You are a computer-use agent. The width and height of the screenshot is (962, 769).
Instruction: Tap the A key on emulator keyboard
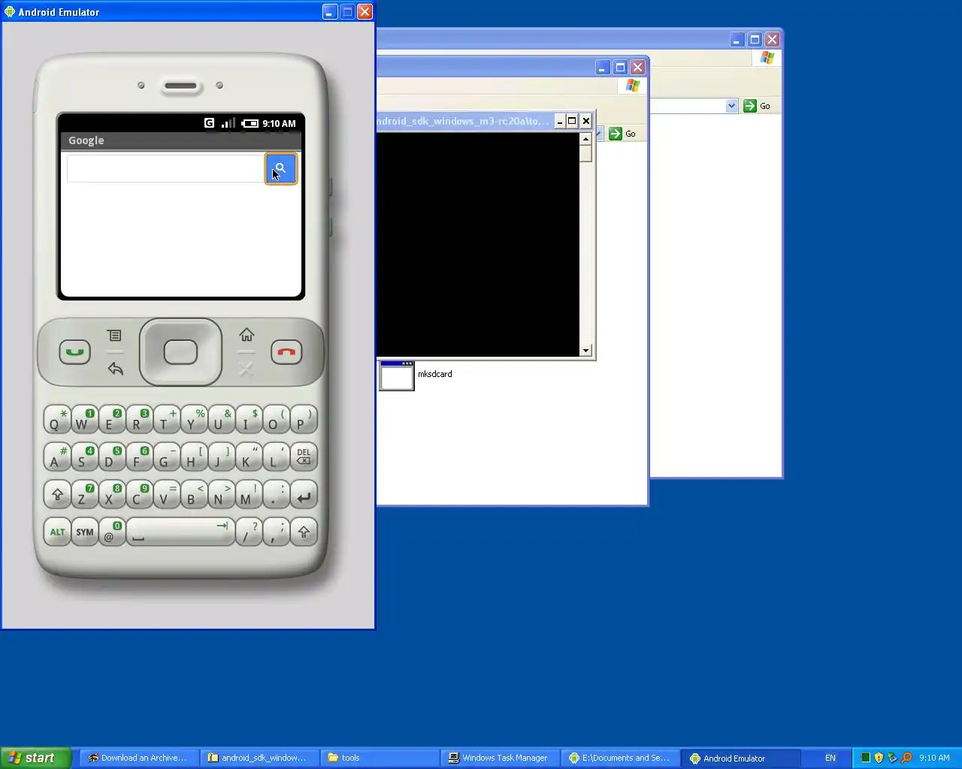(57, 457)
